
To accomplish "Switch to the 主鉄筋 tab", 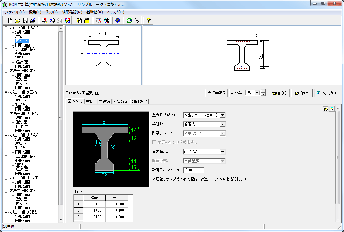I will 104,102.
